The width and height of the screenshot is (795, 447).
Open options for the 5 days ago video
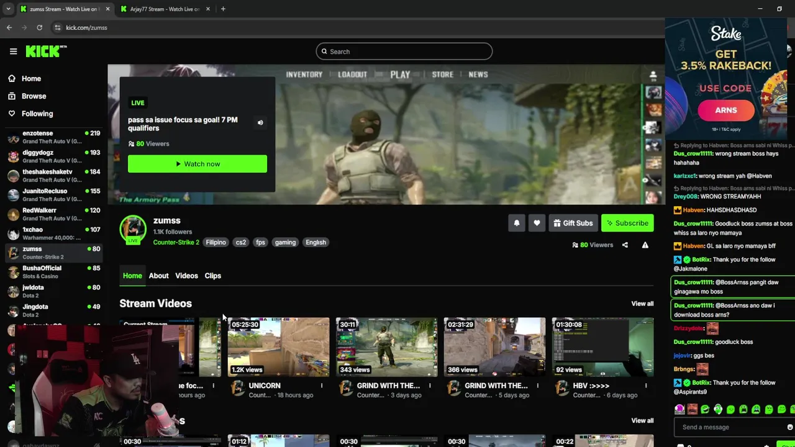(x=538, y=386)
